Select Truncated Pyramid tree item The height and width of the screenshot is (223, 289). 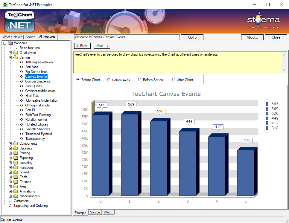coord(39,134)
